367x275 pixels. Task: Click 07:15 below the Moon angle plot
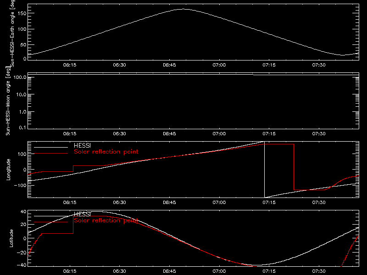tap(269, 134)
